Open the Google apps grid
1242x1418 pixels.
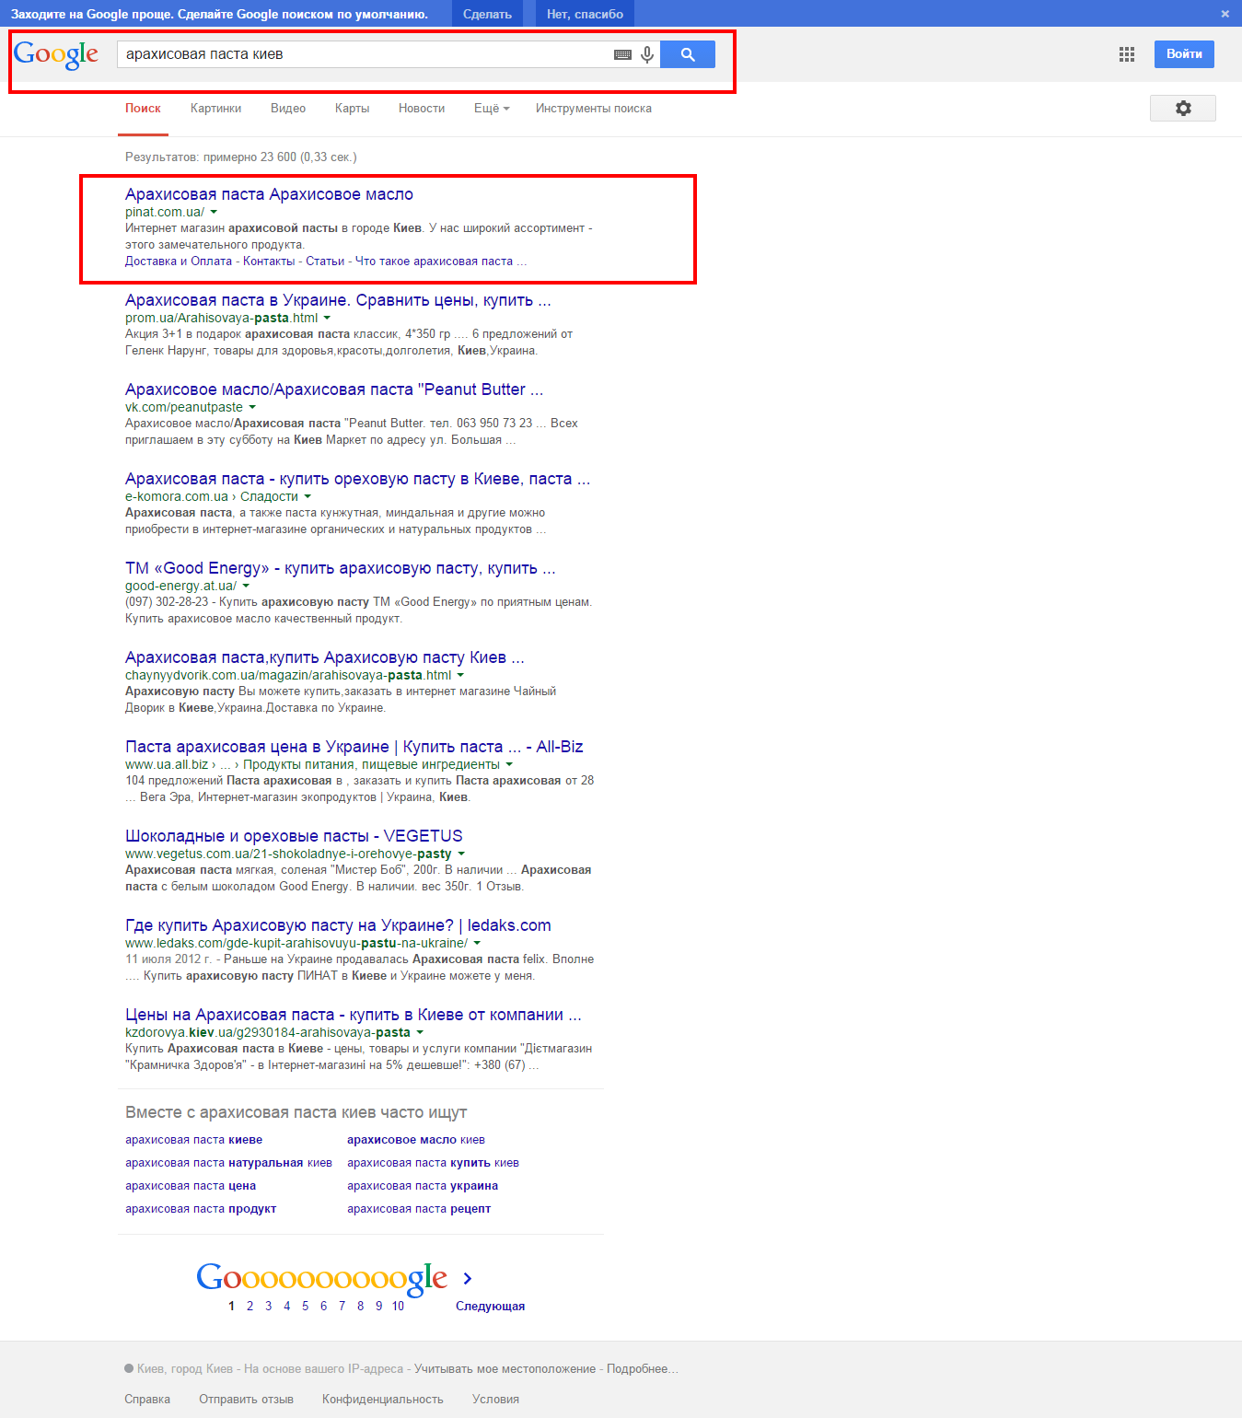tap(1127, 54)
